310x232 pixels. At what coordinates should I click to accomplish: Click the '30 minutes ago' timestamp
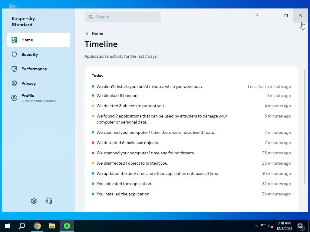(x=276, y=173)
